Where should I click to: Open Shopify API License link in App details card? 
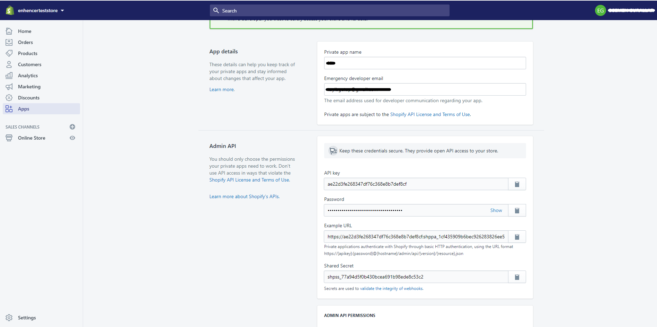click(430, 114)
